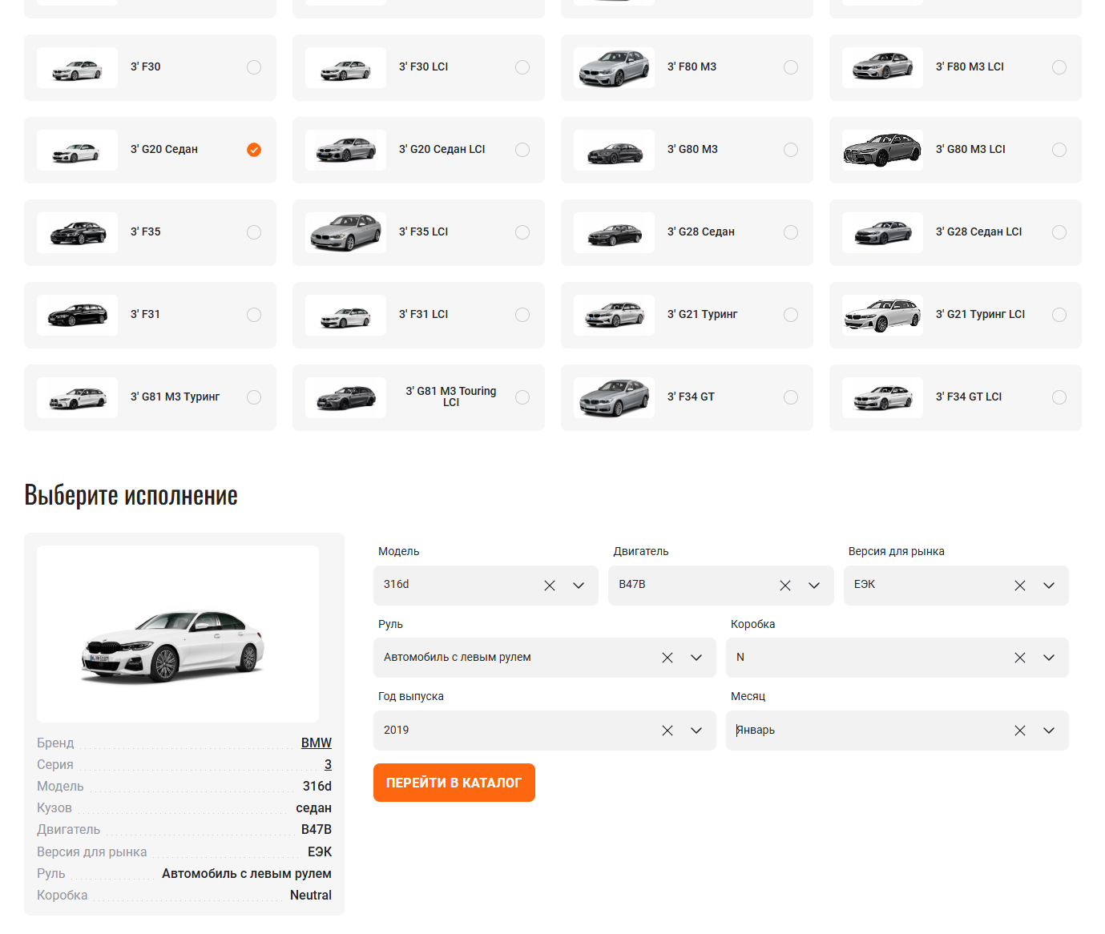The width and height of the screenshot is (1105, 934).
Task: Clear the ЕЭК market version selection
Action: [x=1020, y=586]
